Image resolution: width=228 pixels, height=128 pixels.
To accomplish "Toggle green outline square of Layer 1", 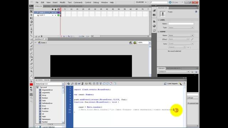I will point(58,15).
